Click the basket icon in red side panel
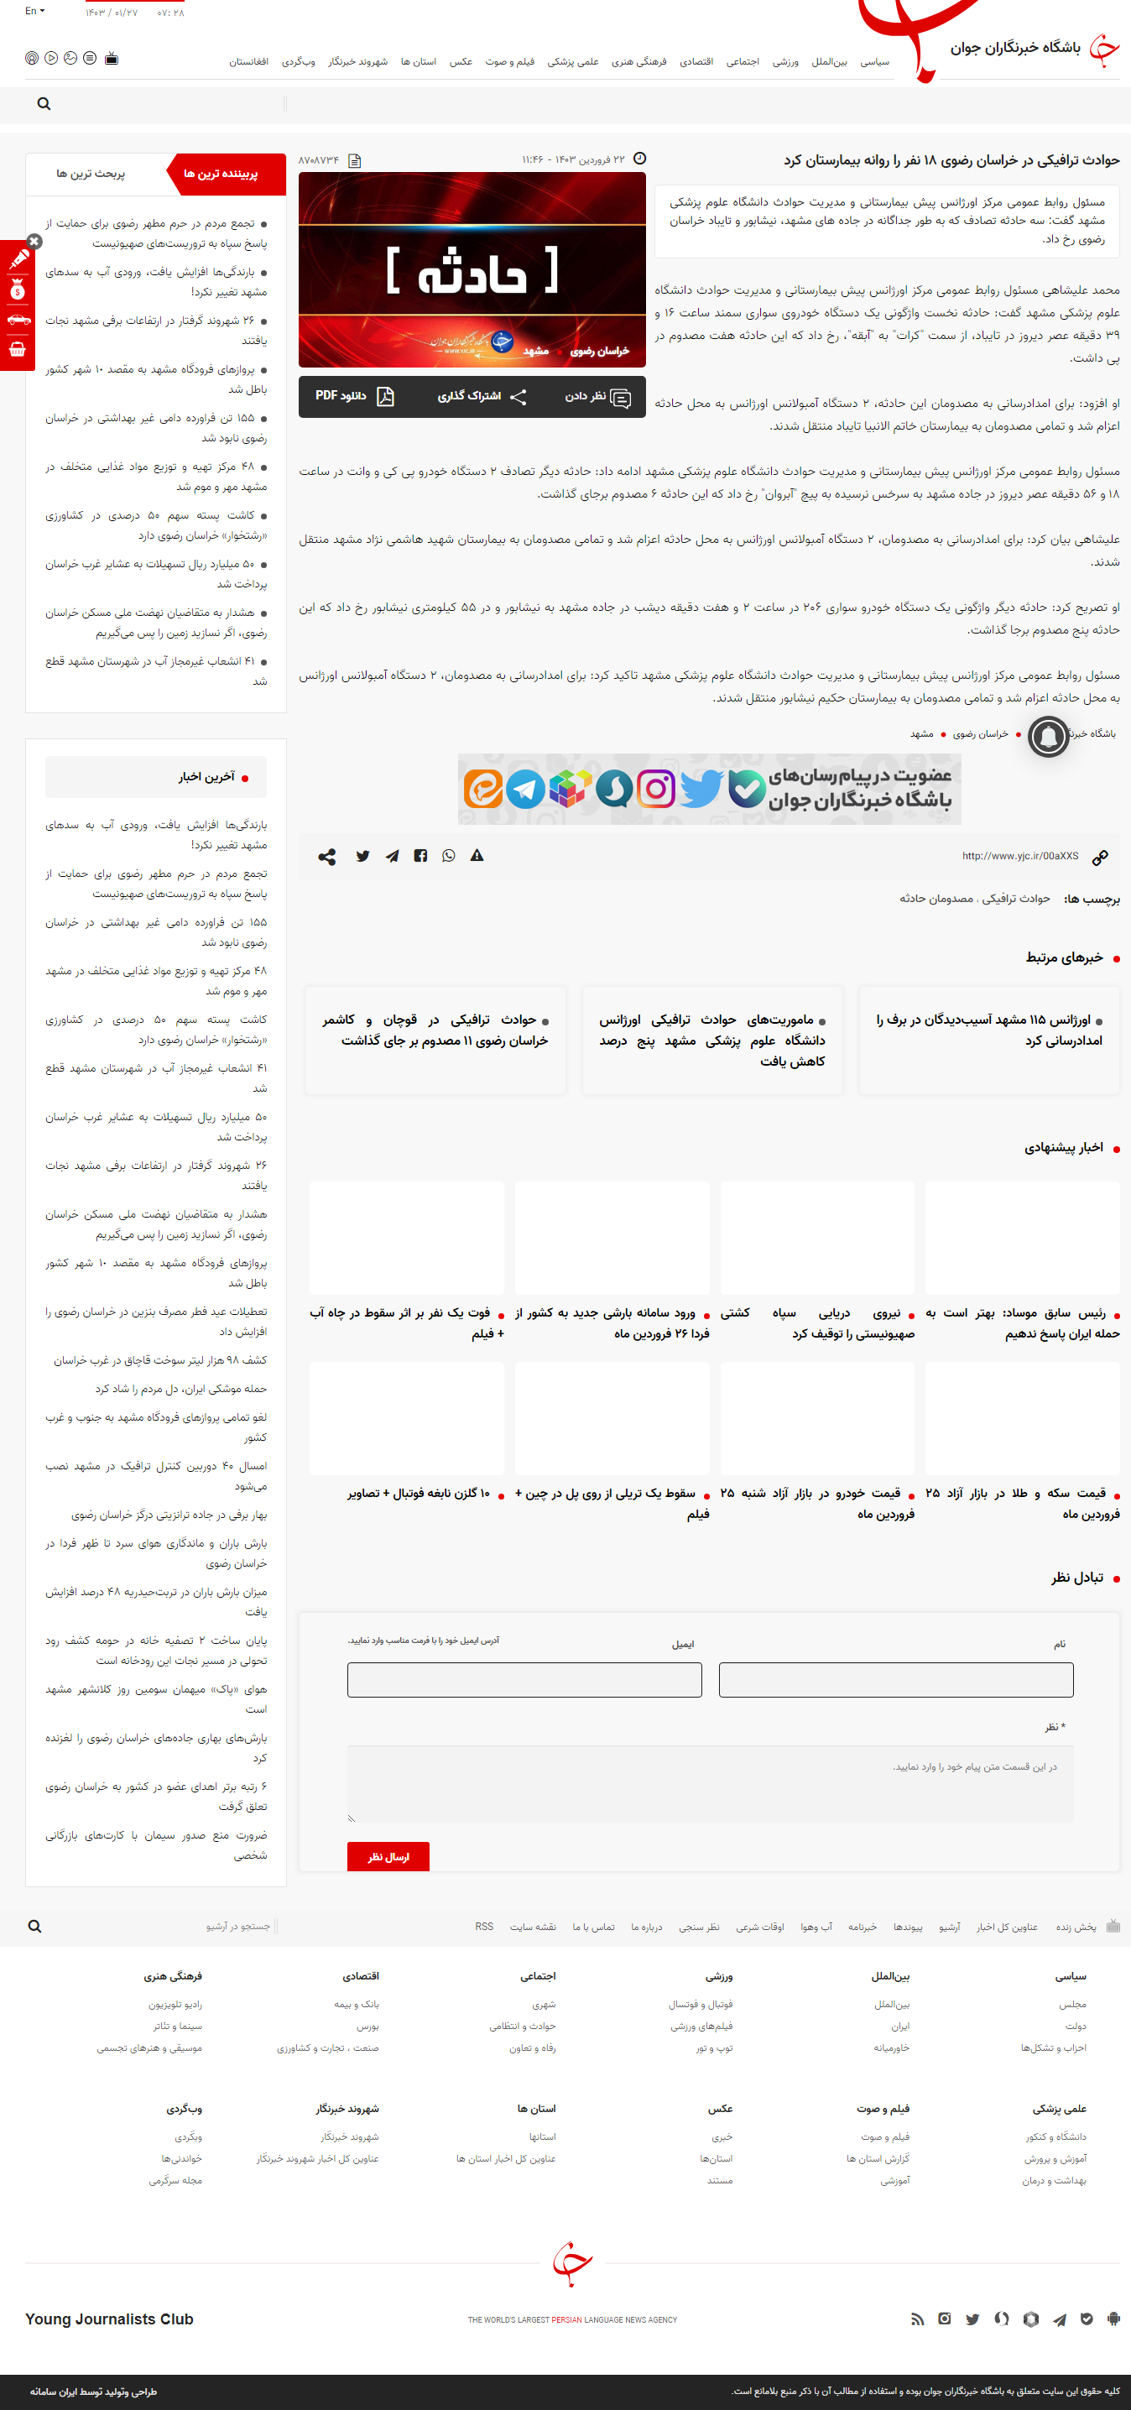Screen dimensions: 1131x2410 point(18,350)
